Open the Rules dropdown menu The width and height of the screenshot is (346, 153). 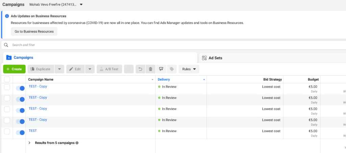tap(189, 69)
